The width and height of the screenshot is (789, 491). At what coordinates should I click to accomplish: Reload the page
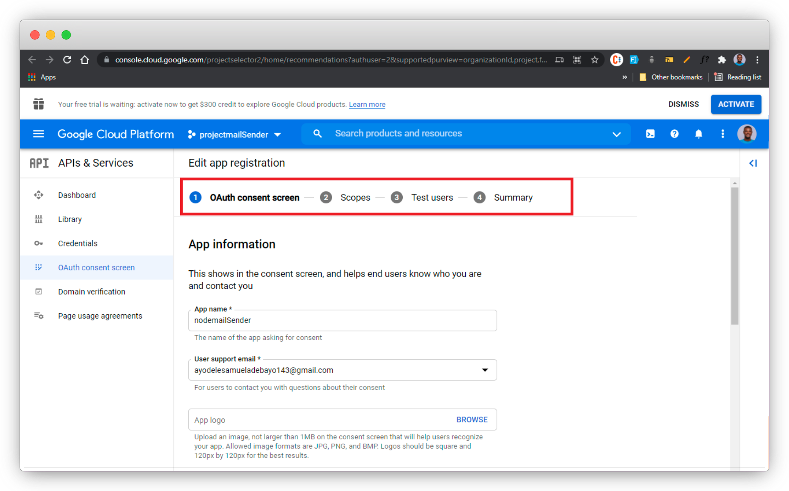click(x=67, y=60)
